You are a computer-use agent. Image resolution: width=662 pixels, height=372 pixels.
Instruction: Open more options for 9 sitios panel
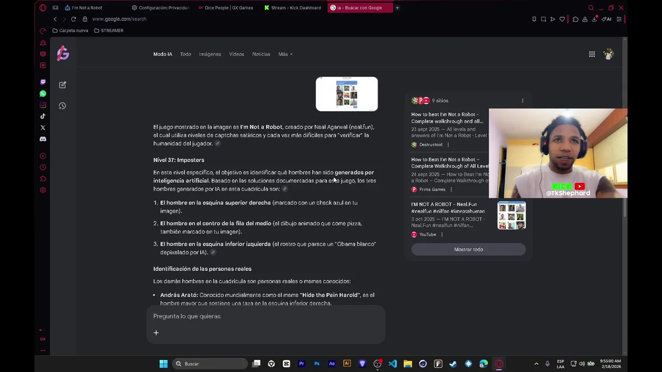click(522, 101)
